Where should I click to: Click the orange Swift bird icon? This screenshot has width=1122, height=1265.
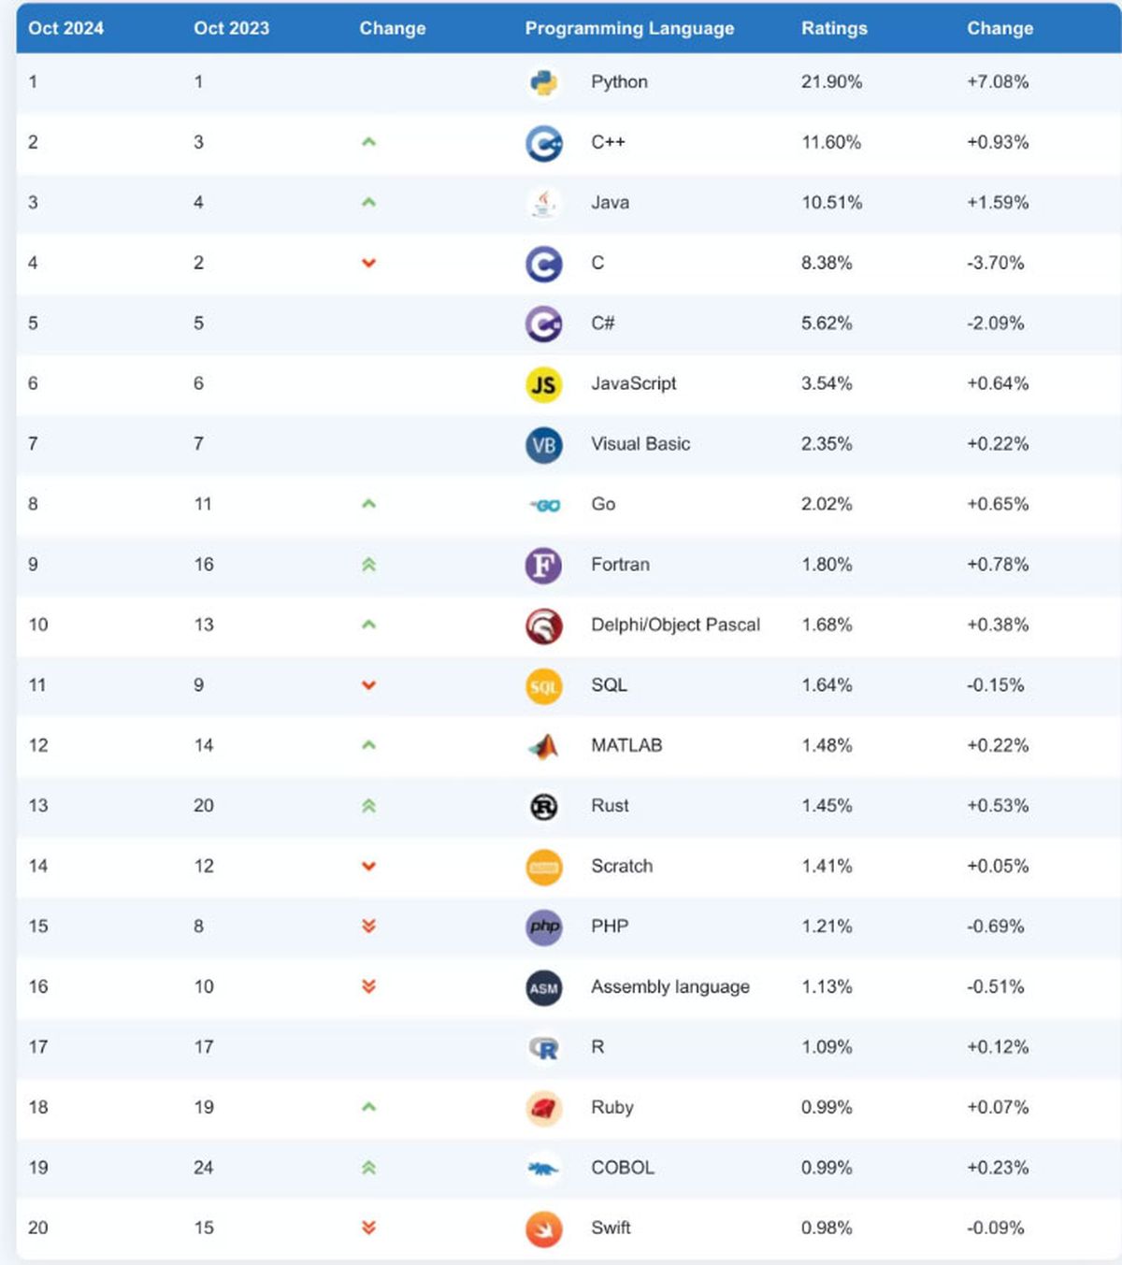pyautogui.click(x=543, y=1229)
